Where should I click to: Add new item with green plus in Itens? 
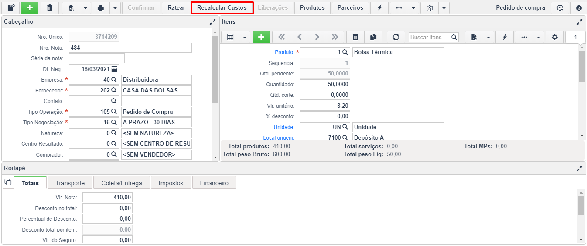(x=261, y=37)
